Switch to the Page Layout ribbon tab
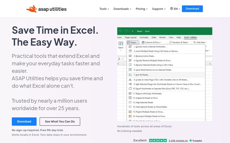Viewport: 230px width, 143px height. coord(131,37)
